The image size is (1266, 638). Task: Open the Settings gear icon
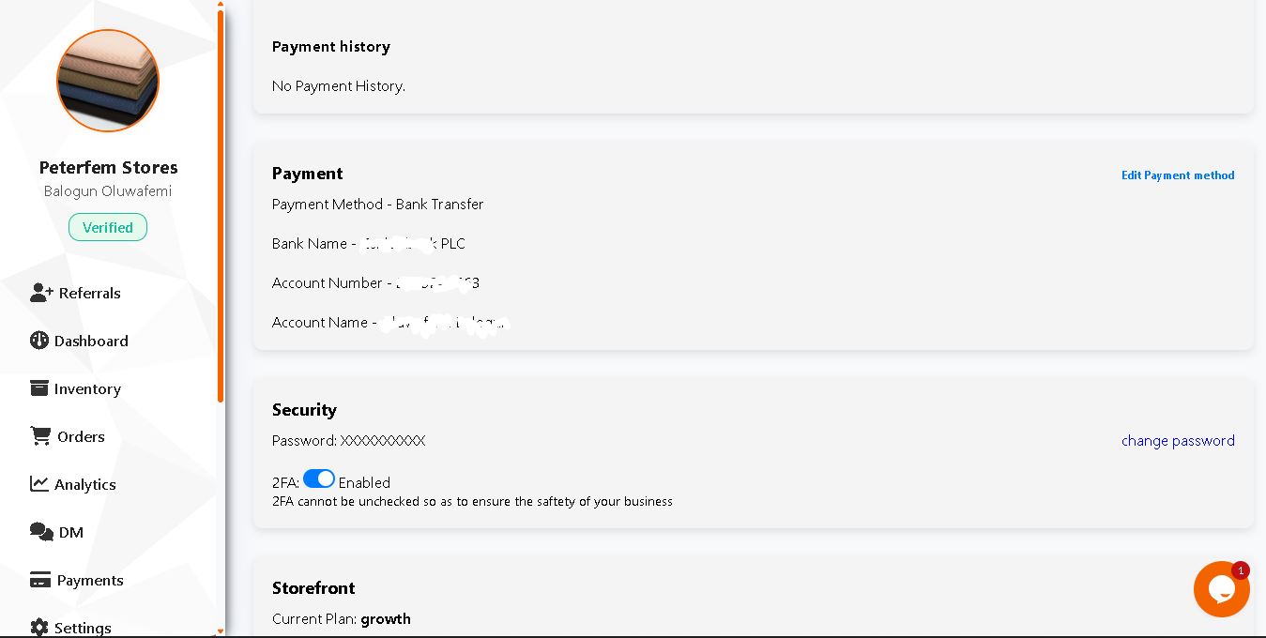(x=38, y=627)
